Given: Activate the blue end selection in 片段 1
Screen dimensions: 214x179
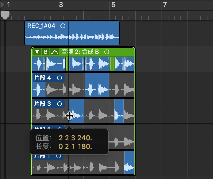Looking at the screenshot, I should coord(129,162).
